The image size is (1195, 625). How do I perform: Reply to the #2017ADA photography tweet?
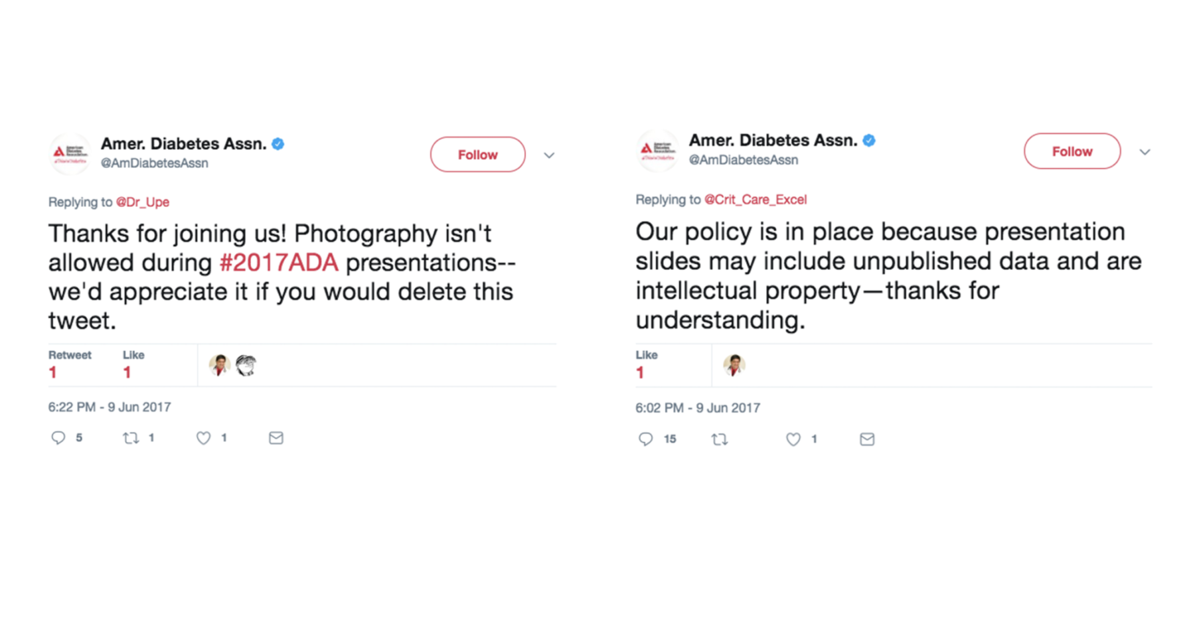58,438
